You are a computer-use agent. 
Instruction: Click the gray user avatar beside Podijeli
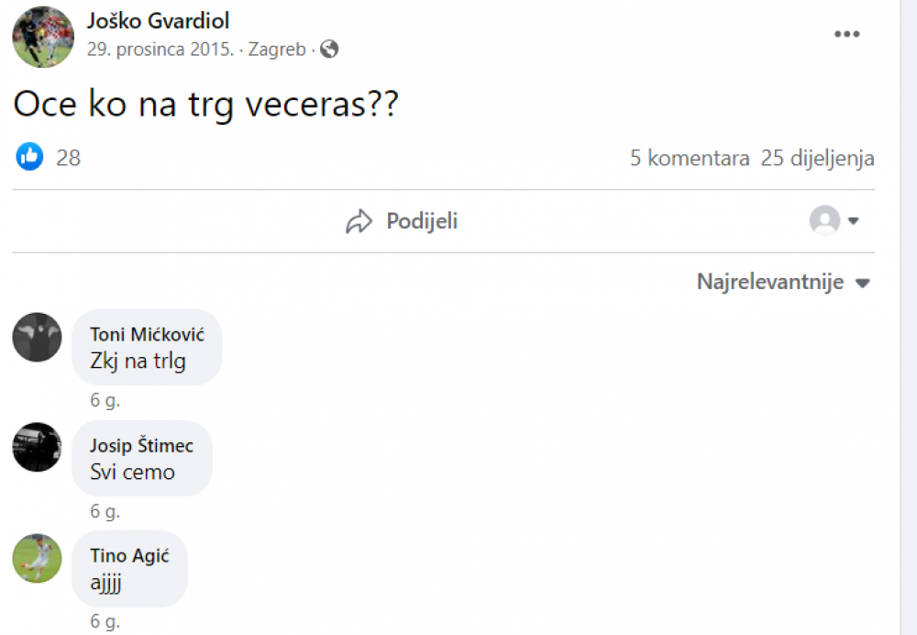coord(824,220)
